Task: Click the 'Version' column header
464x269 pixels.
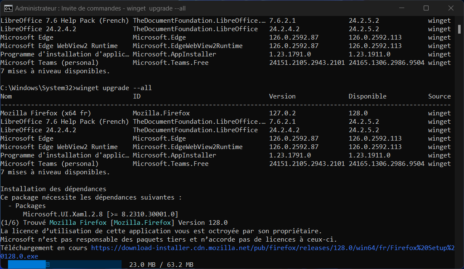Action: (x=282, y=96)
